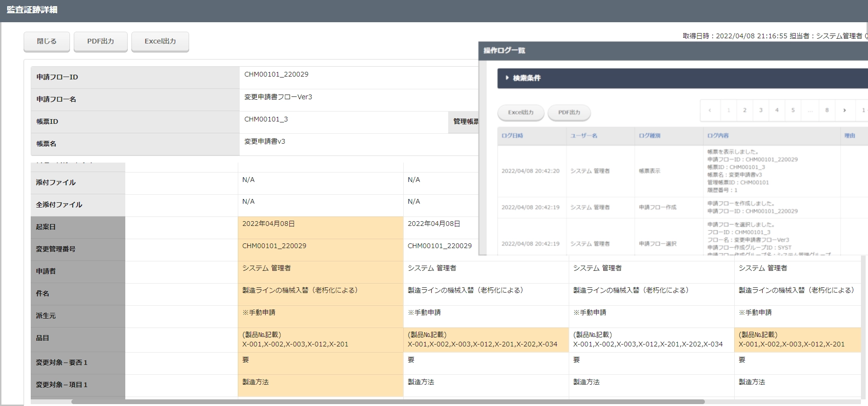This screenshot has width=868, height=406.
Task: Select the 品目 row header
Action: pyautogui.click(x=78, y=339)
